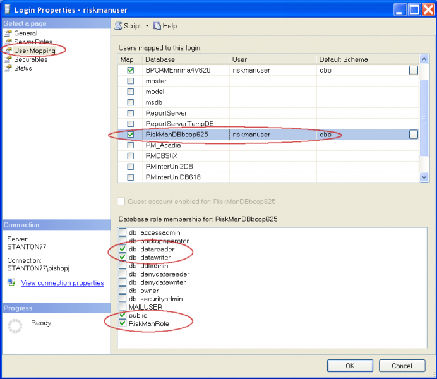The image size is (437, 379).
Task: Click the Cancel button
Action: click(x=402, y=366)
